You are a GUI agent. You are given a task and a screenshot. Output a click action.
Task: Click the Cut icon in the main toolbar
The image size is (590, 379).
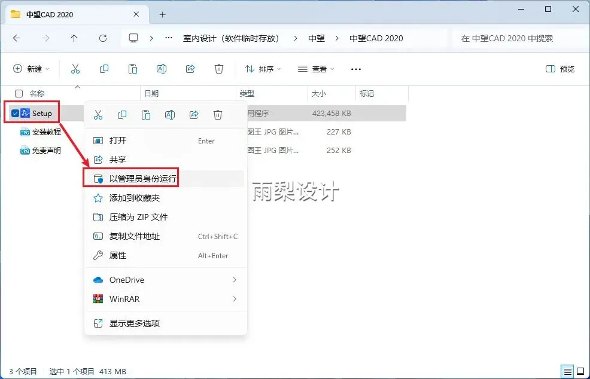click(75, 69)
